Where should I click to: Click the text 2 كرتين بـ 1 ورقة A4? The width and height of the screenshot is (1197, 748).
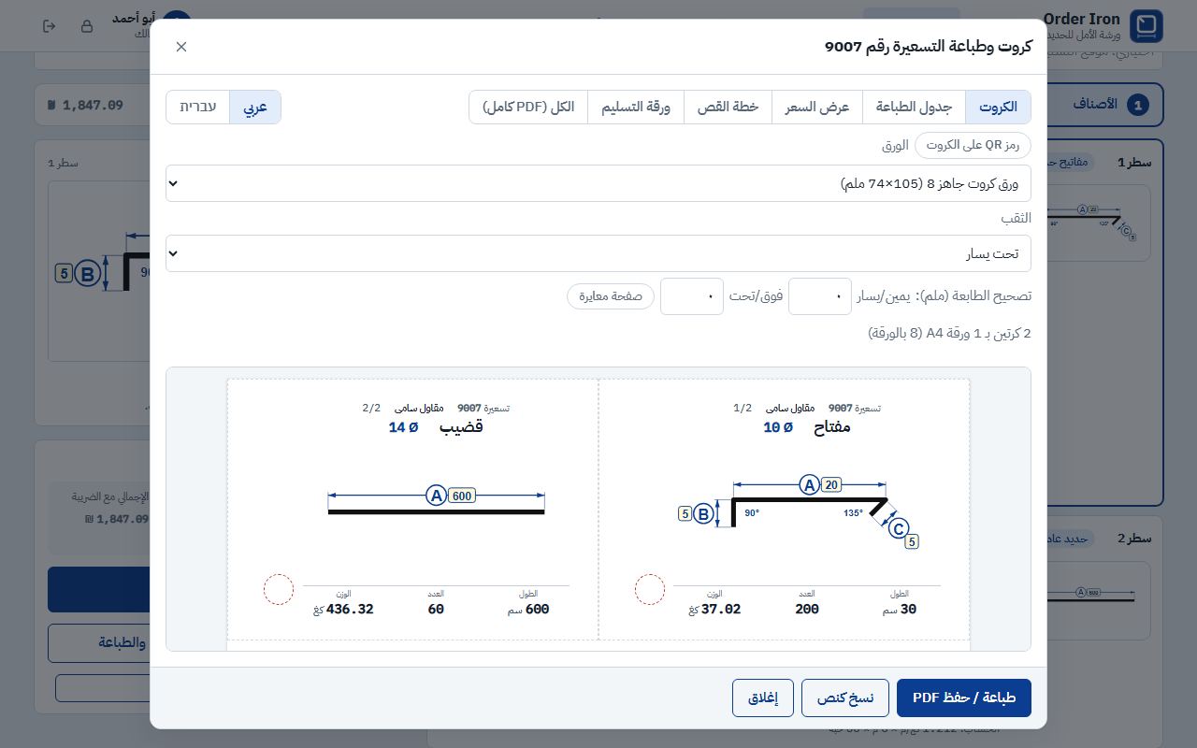pos(949,334)
